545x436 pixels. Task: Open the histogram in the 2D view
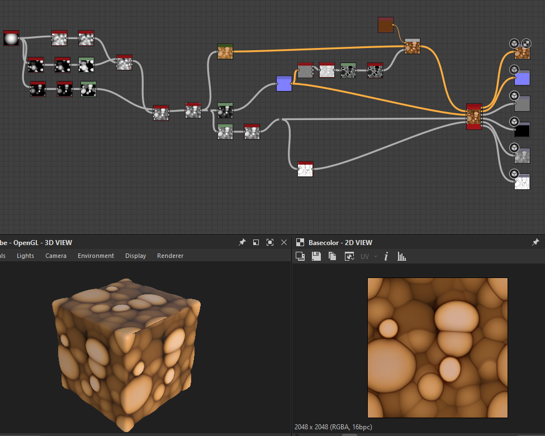[401, 256]
